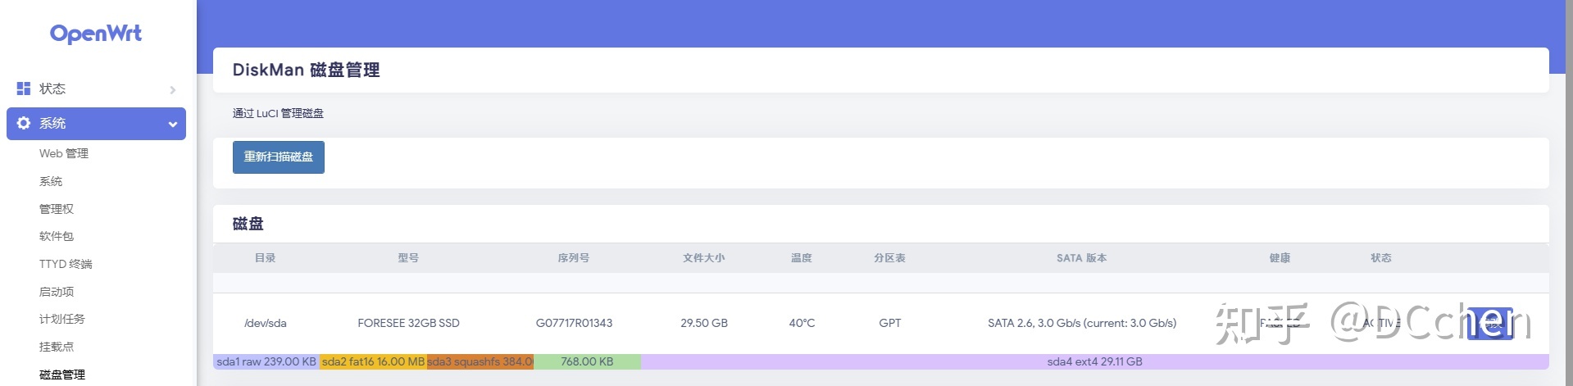Viewport: 1573px width, 386px height.
Task: Select the sda3 squashfs partition segment
Action: pyautogui.click(x=480, y=361)
